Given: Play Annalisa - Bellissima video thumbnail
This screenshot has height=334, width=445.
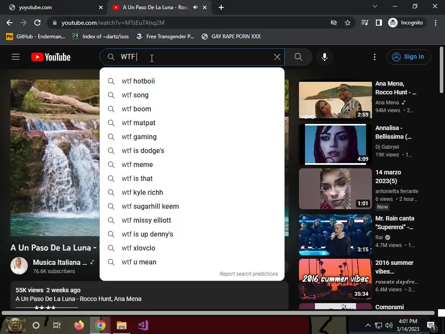Looking at the screenshot, I should (x=335, y=144).
